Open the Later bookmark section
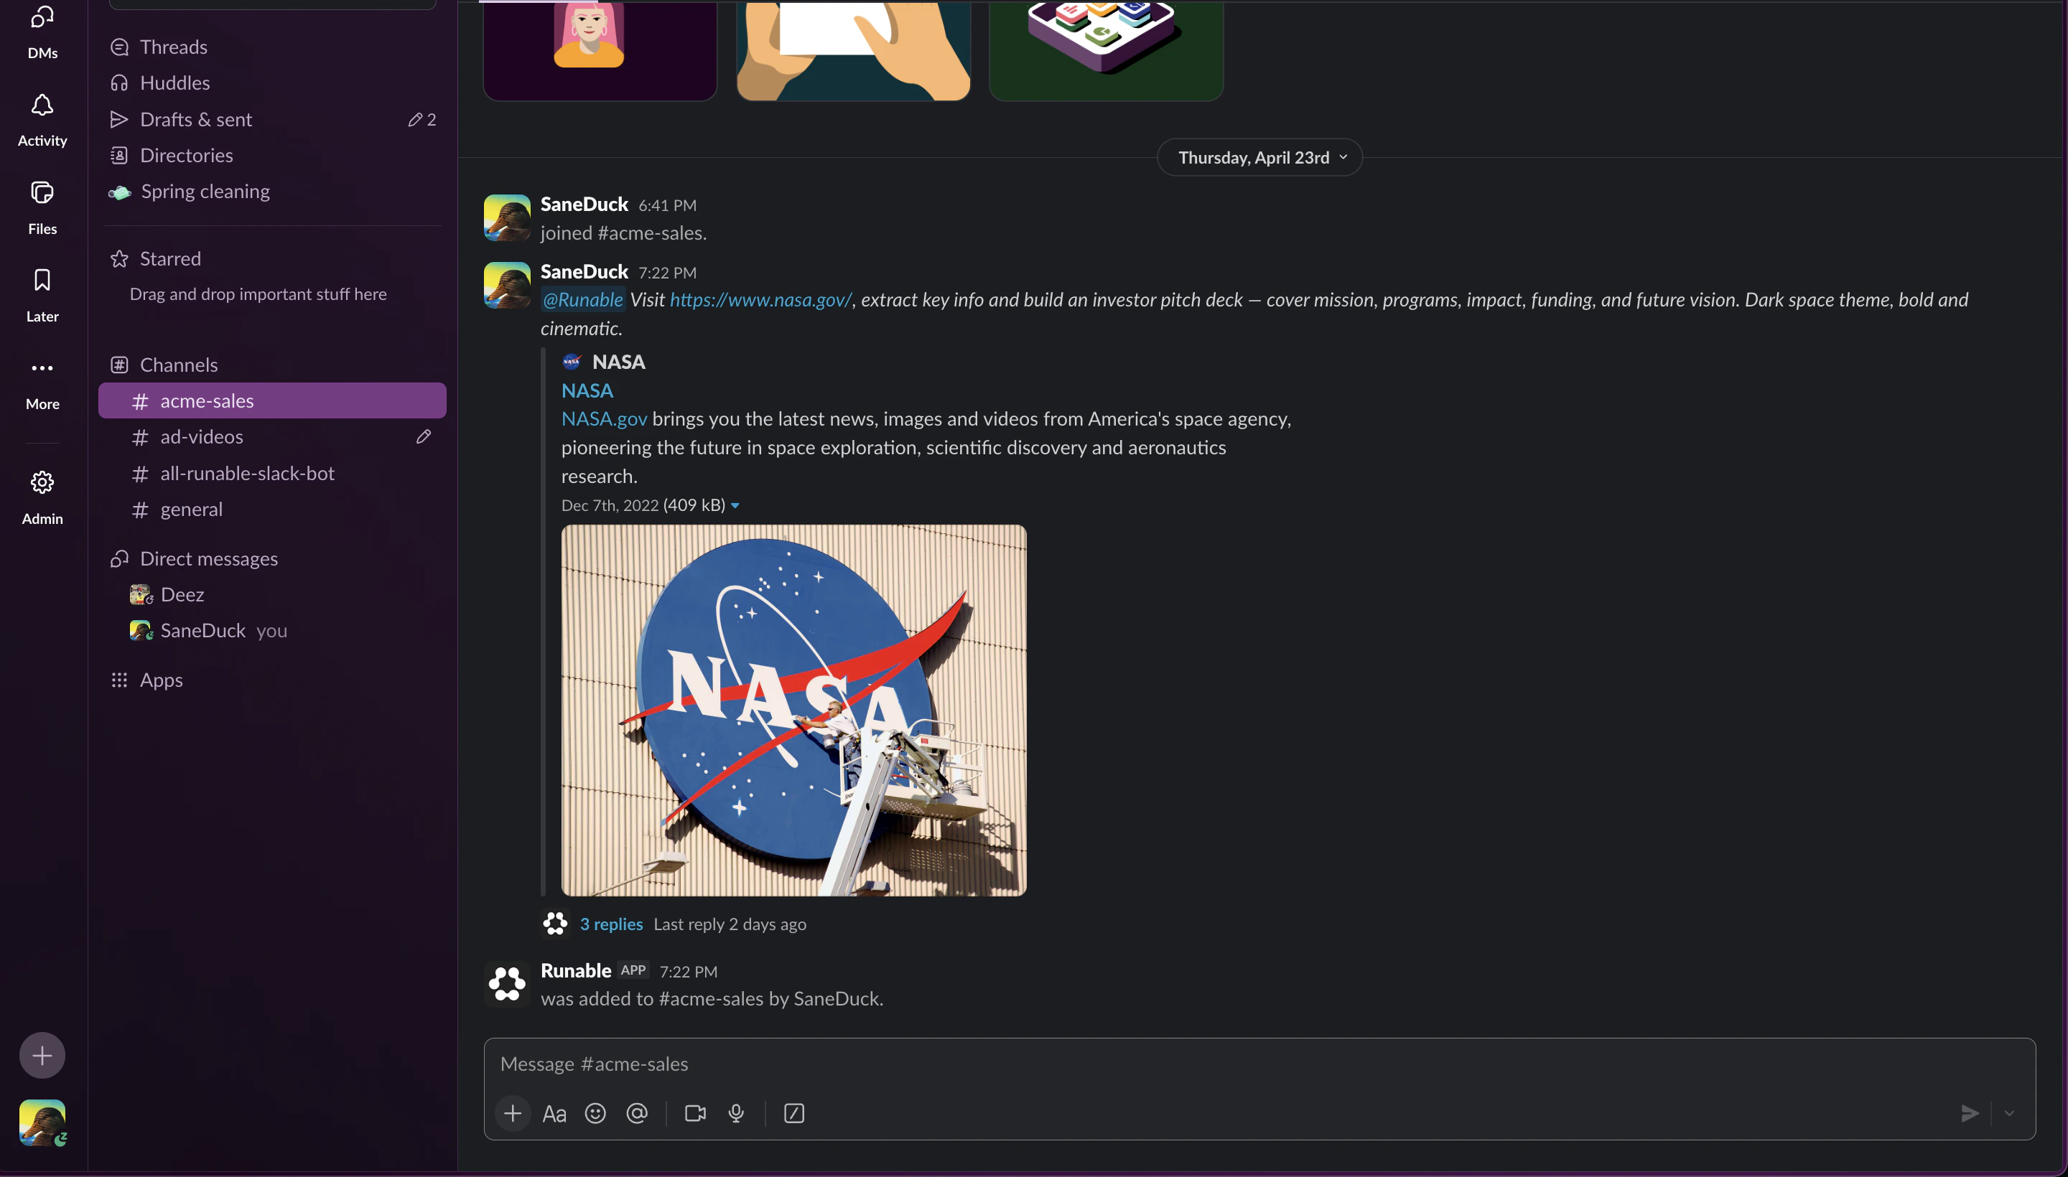The height and width of the screenshot is (1177, 2068). tap(42, 295)
